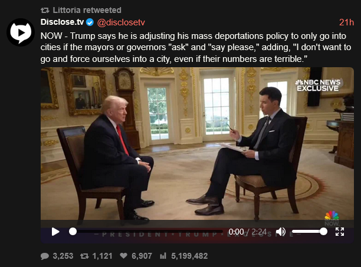Click the tweet text about mass deportations
This screenshot has height=267, width=361.
196,47
